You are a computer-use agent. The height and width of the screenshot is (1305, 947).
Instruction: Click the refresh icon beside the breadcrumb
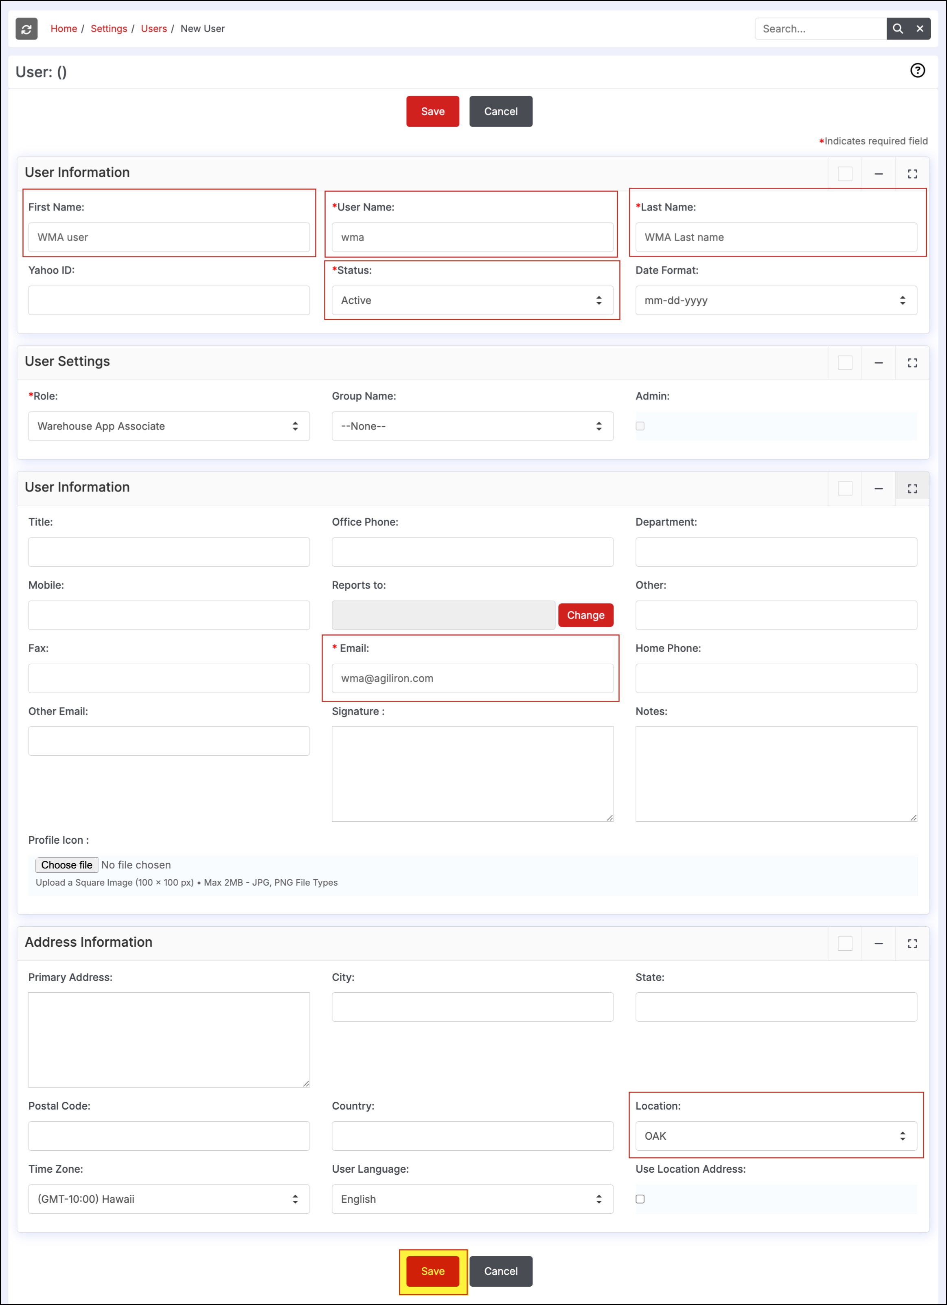coord(26,29)
